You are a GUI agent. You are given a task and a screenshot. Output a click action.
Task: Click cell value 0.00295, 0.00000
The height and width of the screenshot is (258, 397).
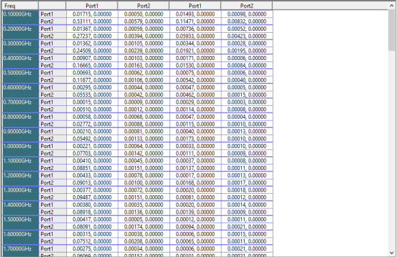92,87
